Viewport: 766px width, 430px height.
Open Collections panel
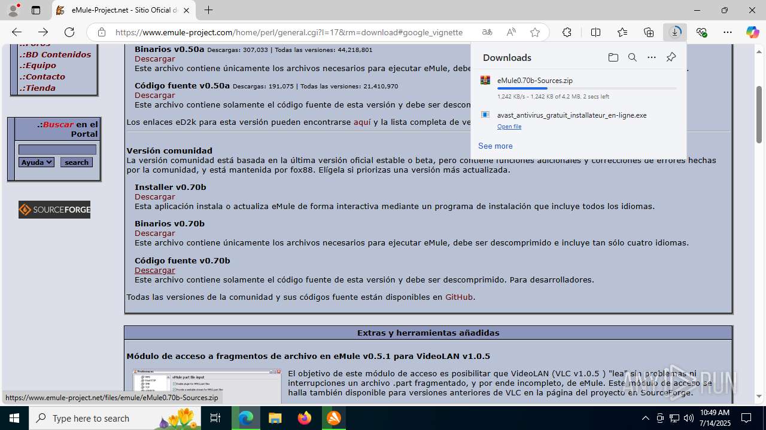click(x=649, y=32)
